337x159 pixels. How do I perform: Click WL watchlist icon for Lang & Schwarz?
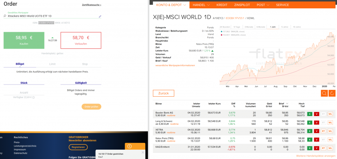coord(330,123)
